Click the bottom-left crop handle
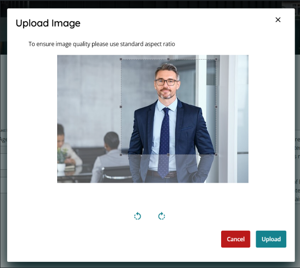Viewport: 300px width, 268px height. click(121, 155)
